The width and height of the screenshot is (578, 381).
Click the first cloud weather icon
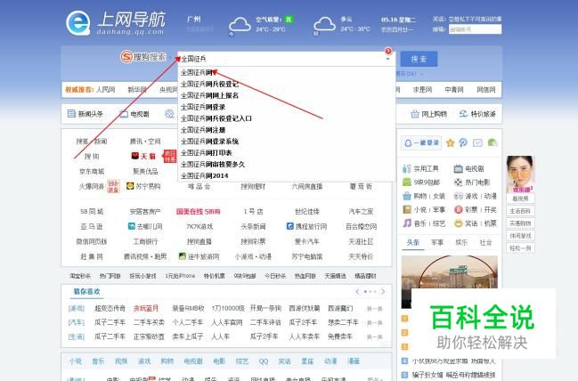pyautogui.click(x=240, y=25)
